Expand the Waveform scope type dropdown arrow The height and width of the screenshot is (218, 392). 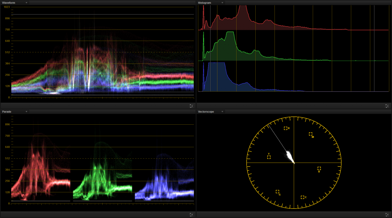[x=26, y=3]
